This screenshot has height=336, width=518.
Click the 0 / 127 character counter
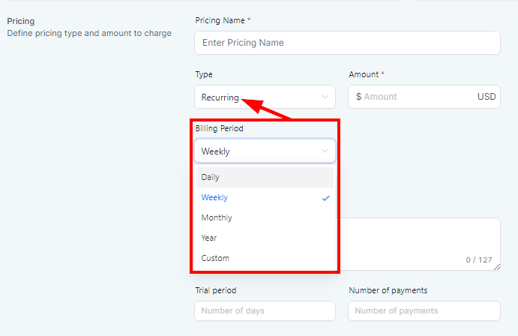478,260
